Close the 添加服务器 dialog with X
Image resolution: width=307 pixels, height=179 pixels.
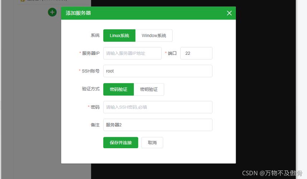point(229,13)
